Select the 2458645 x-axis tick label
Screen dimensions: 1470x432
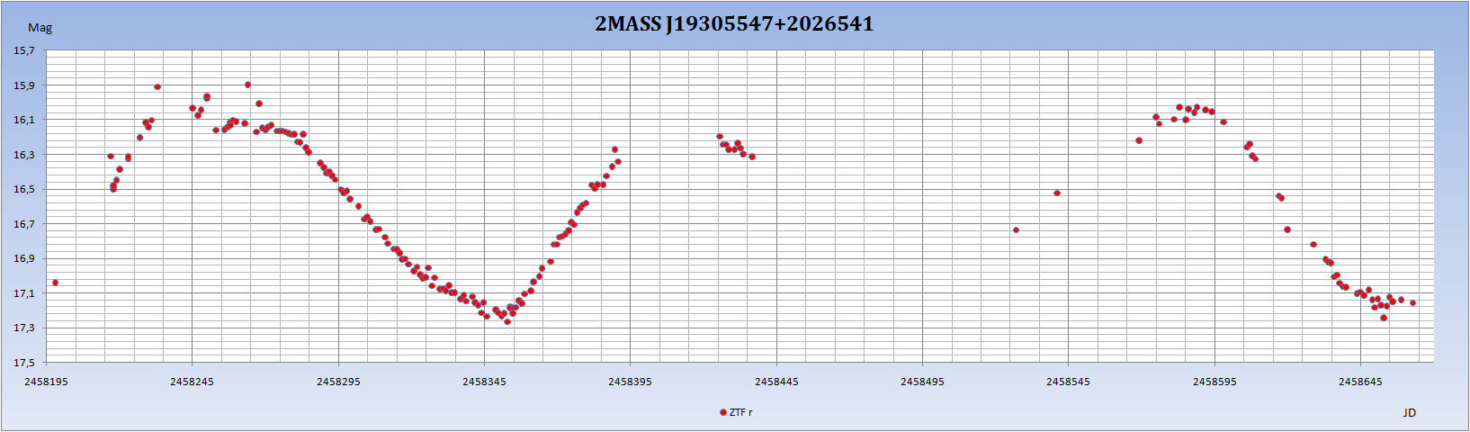click(x=1360, y=382)
